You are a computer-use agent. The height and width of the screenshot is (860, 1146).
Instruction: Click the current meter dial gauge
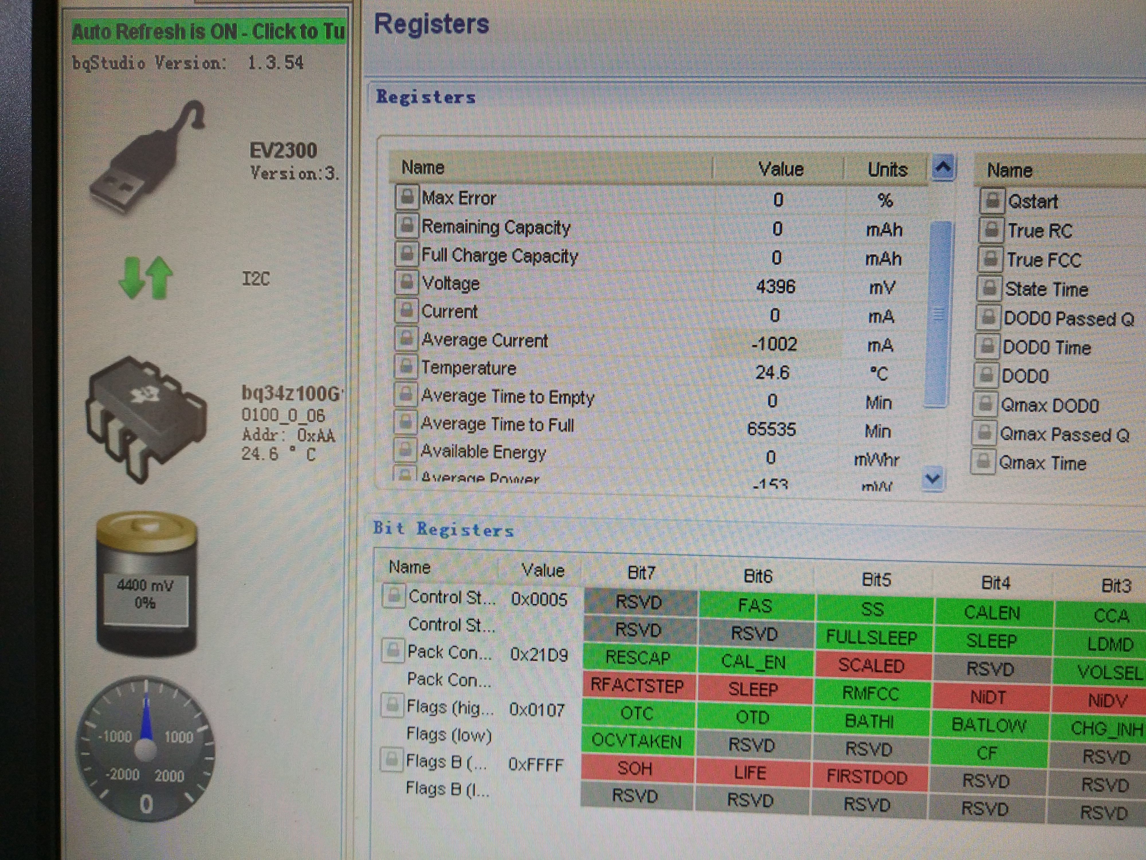tap(146, 749)
